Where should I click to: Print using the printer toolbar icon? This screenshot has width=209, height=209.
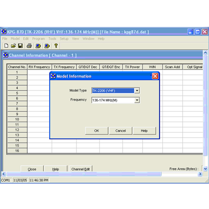29,46
